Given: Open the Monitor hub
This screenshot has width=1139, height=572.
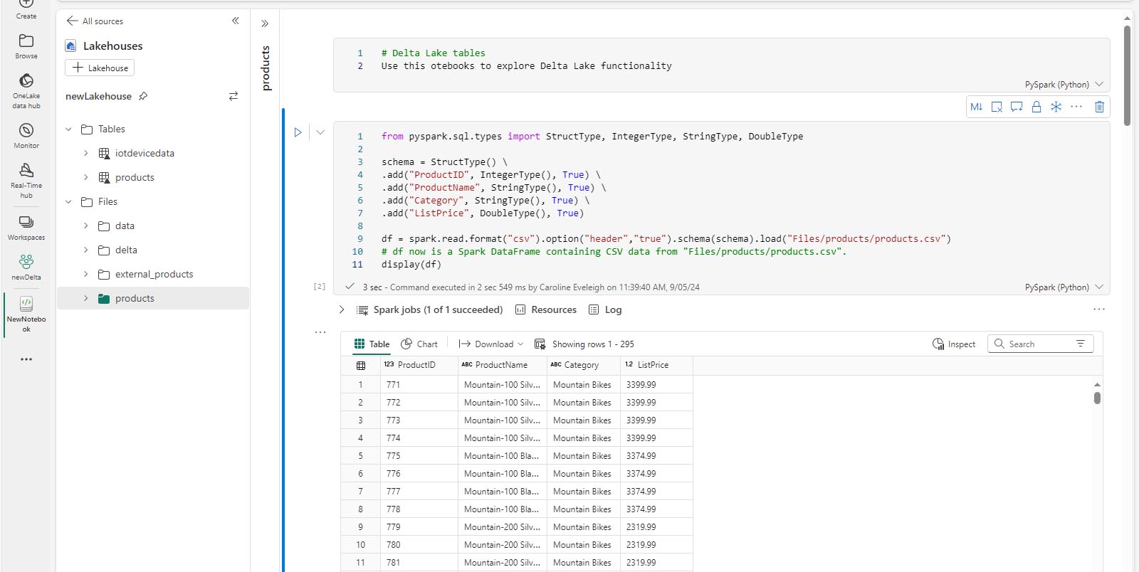Looking at the screenshot, I should [x=26, y=135].
